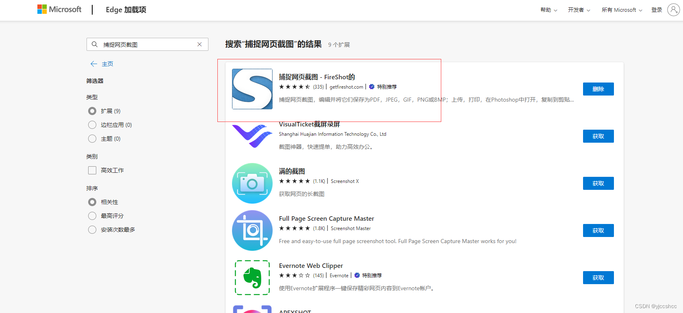Sort by 相关性
Screen dimensions: 683x313
coord(92,202)
